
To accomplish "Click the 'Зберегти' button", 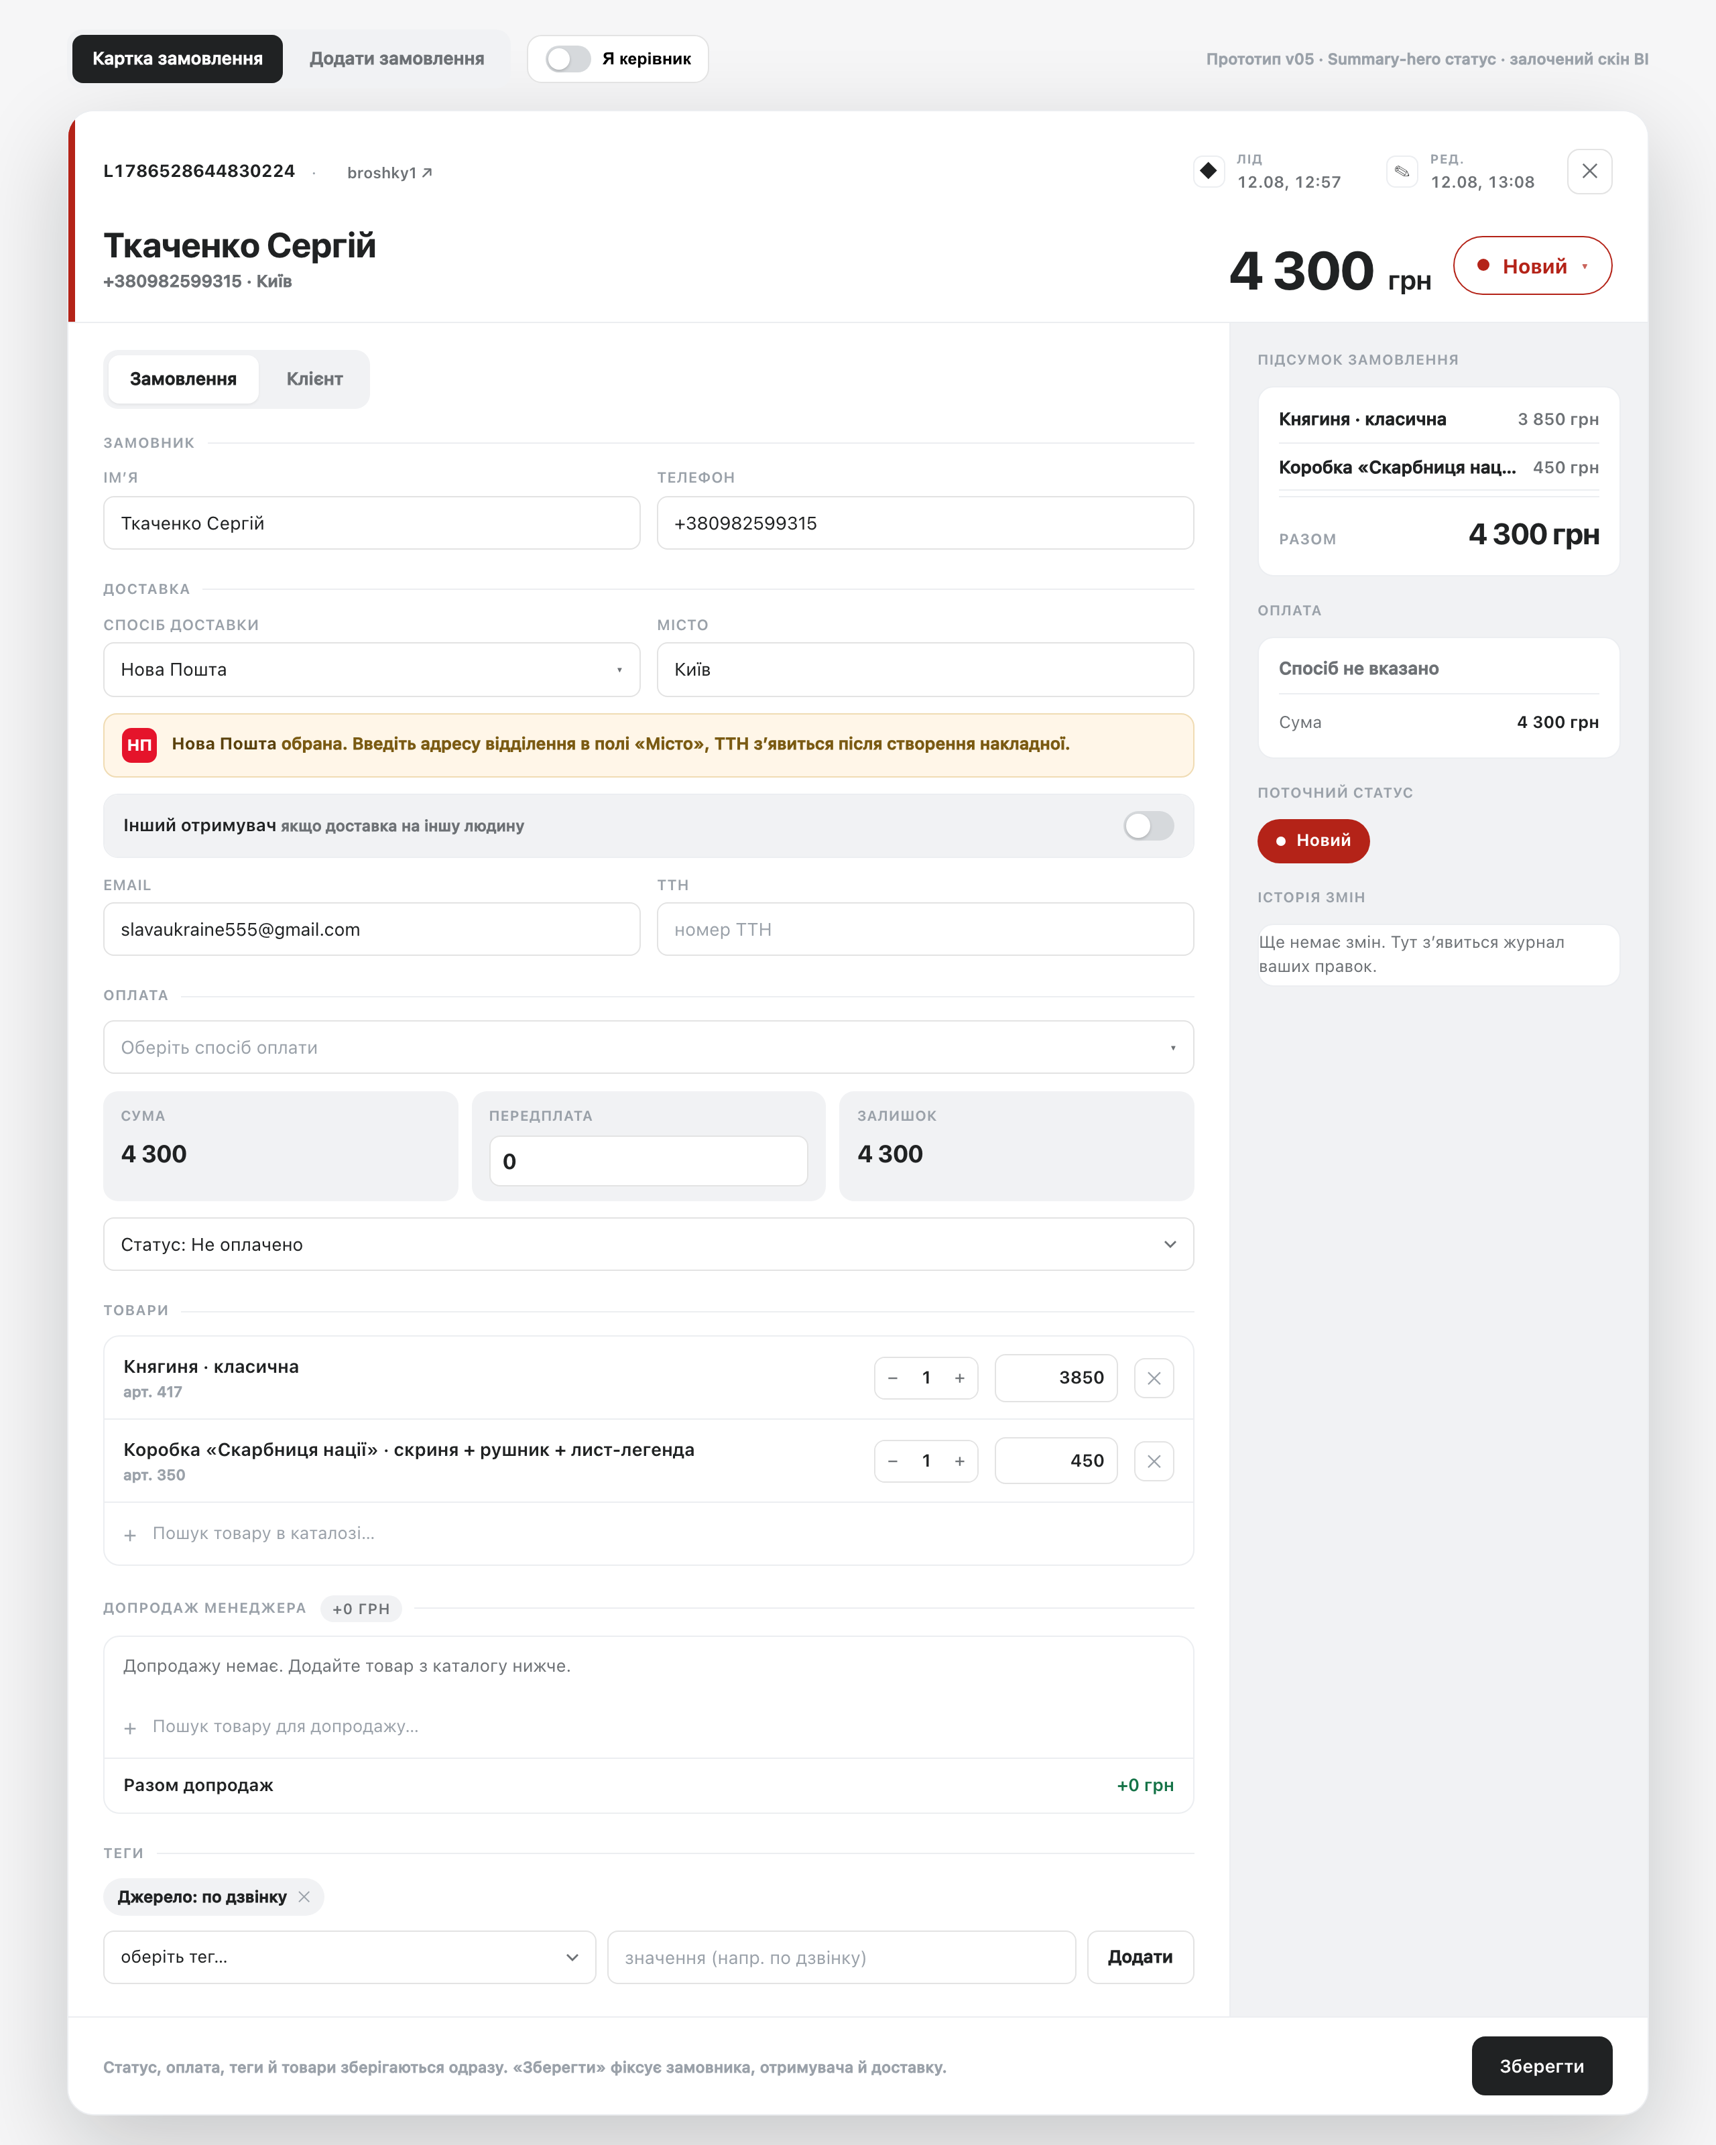I will [x=1542, y=2067].
